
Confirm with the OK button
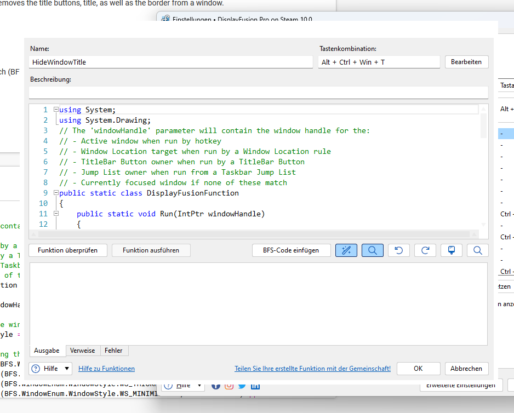click(x=418, y=369)
